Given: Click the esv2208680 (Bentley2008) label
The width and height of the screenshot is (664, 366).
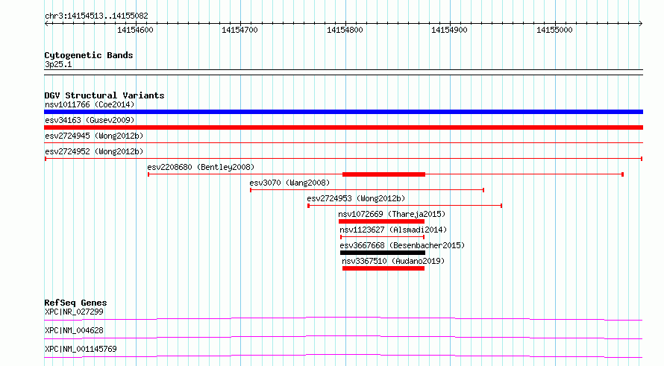Looking at the screenshot, I should [201, 167].
